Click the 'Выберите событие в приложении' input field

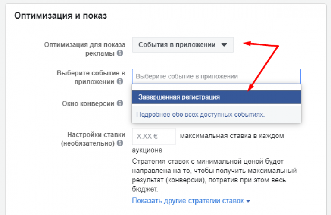point(216,76)
